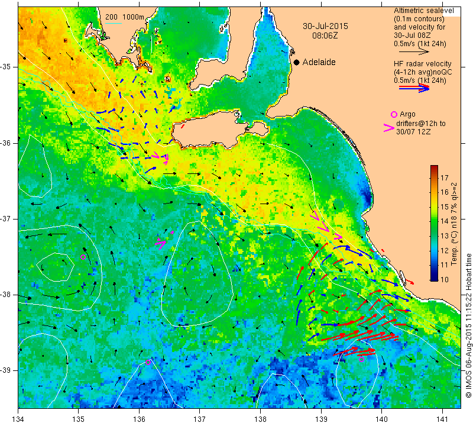Viewport: 473px width, 426px height.
Task: Click 'HF radar velocity' legend heading
Action: [423, 64]
